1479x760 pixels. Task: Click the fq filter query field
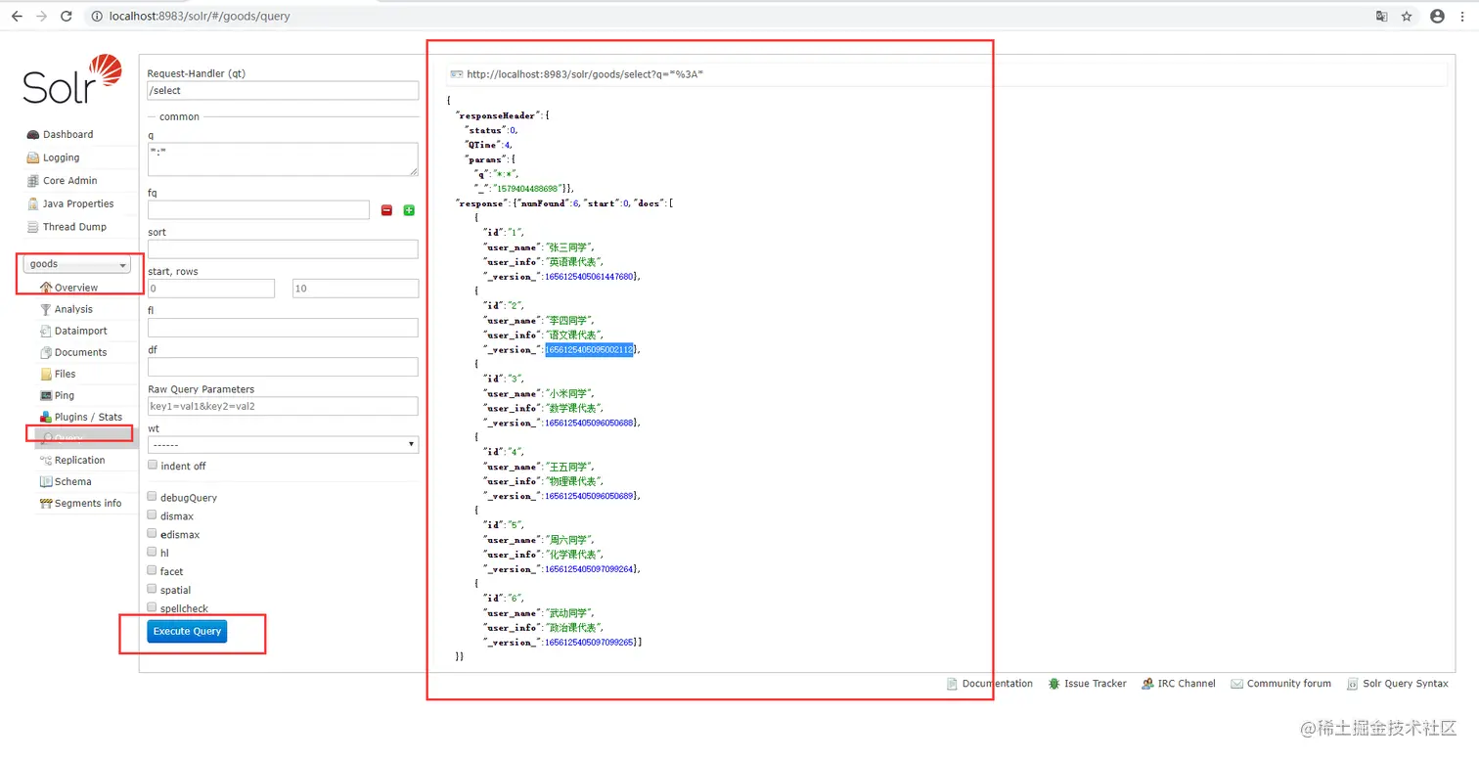258,210
